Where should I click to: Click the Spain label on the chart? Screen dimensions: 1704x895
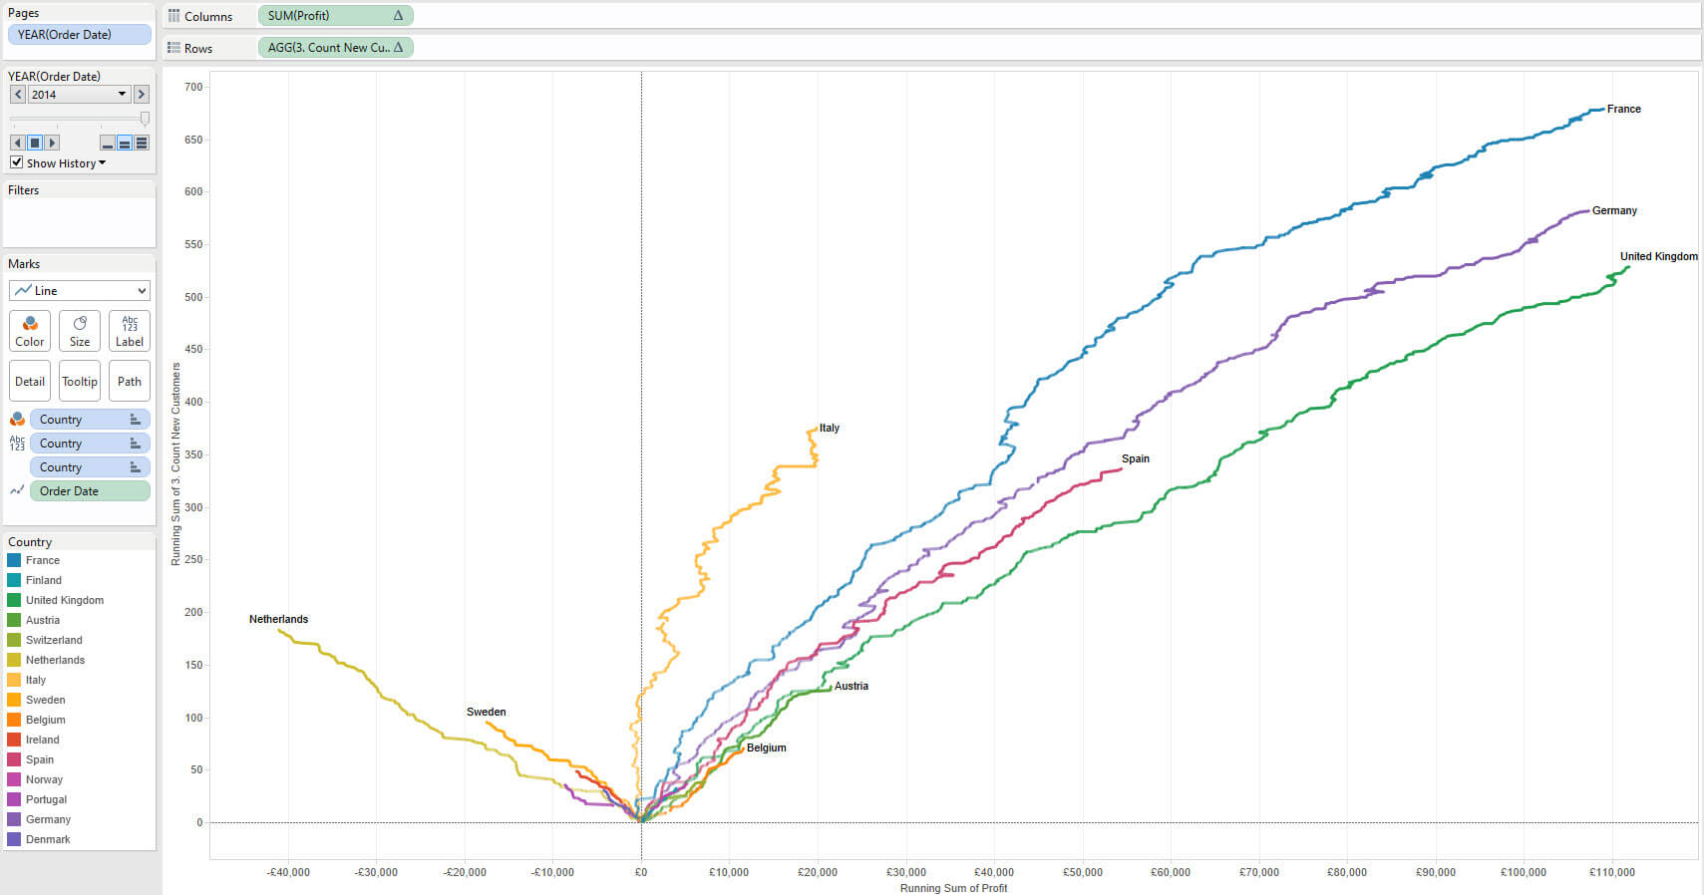[x=1136, y=458]
